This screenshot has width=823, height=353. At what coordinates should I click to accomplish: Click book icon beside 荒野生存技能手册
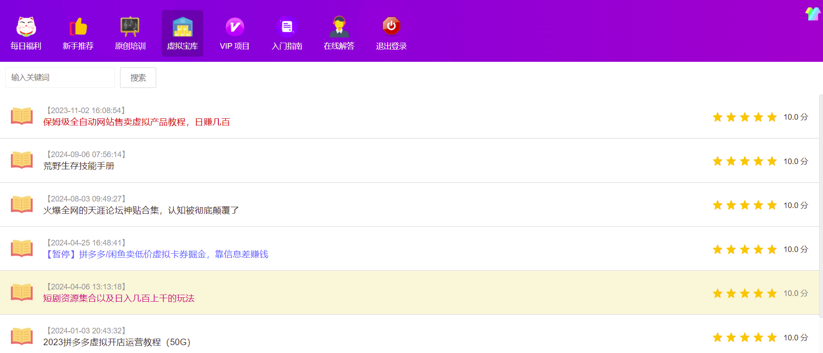(x=22, y=160)
